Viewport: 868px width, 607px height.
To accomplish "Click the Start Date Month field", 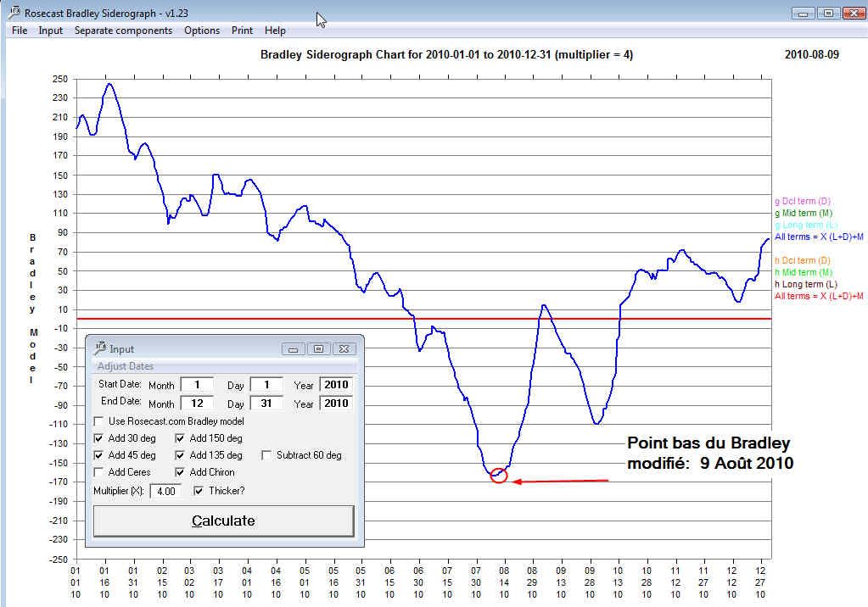I will pos(197,385).
